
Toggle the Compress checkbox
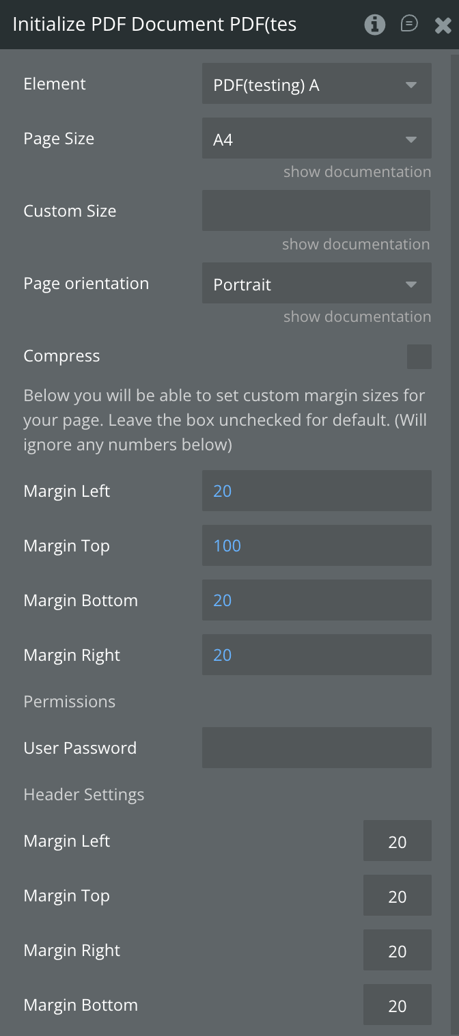tap(419, 357)
